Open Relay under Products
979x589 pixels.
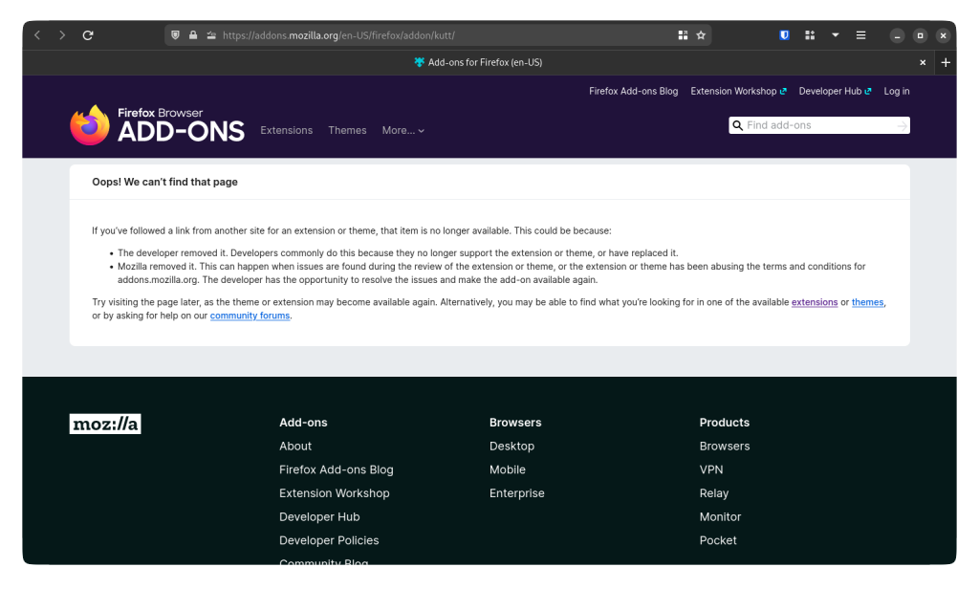pyautogui.click(x=713, y=493)
